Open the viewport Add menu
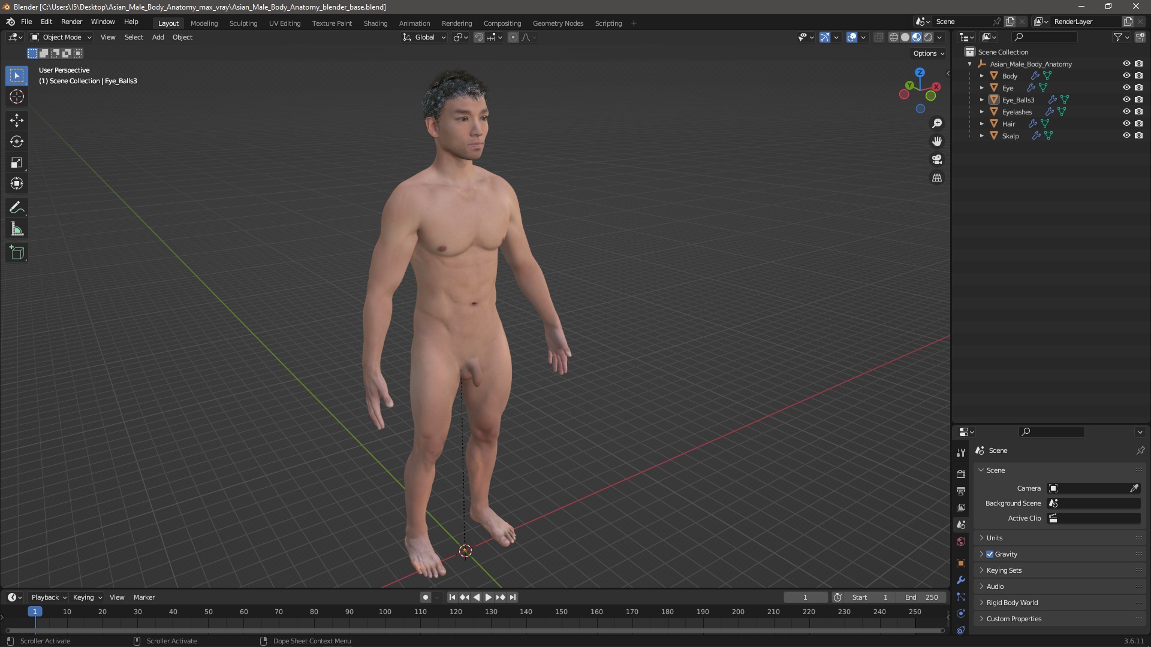 click(158, 37)
